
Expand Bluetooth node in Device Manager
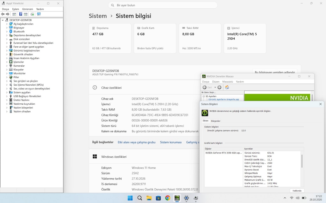pyautogui.click(x=7, y=31)
